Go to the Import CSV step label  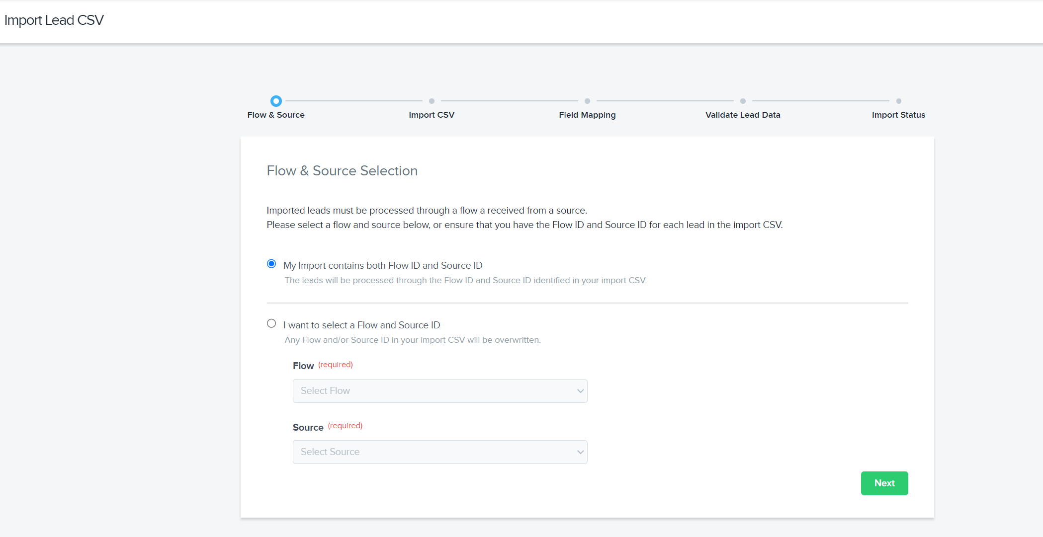click(432, 115)
